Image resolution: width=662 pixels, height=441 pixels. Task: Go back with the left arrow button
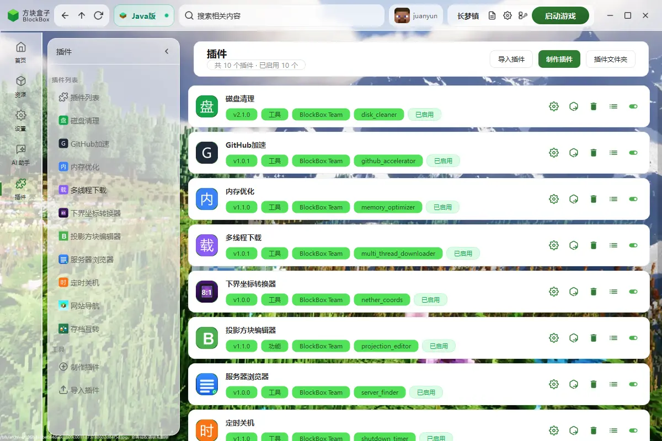point(65,16)
